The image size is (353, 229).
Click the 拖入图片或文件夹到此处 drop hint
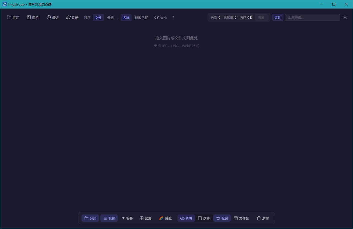coord(176,38)
